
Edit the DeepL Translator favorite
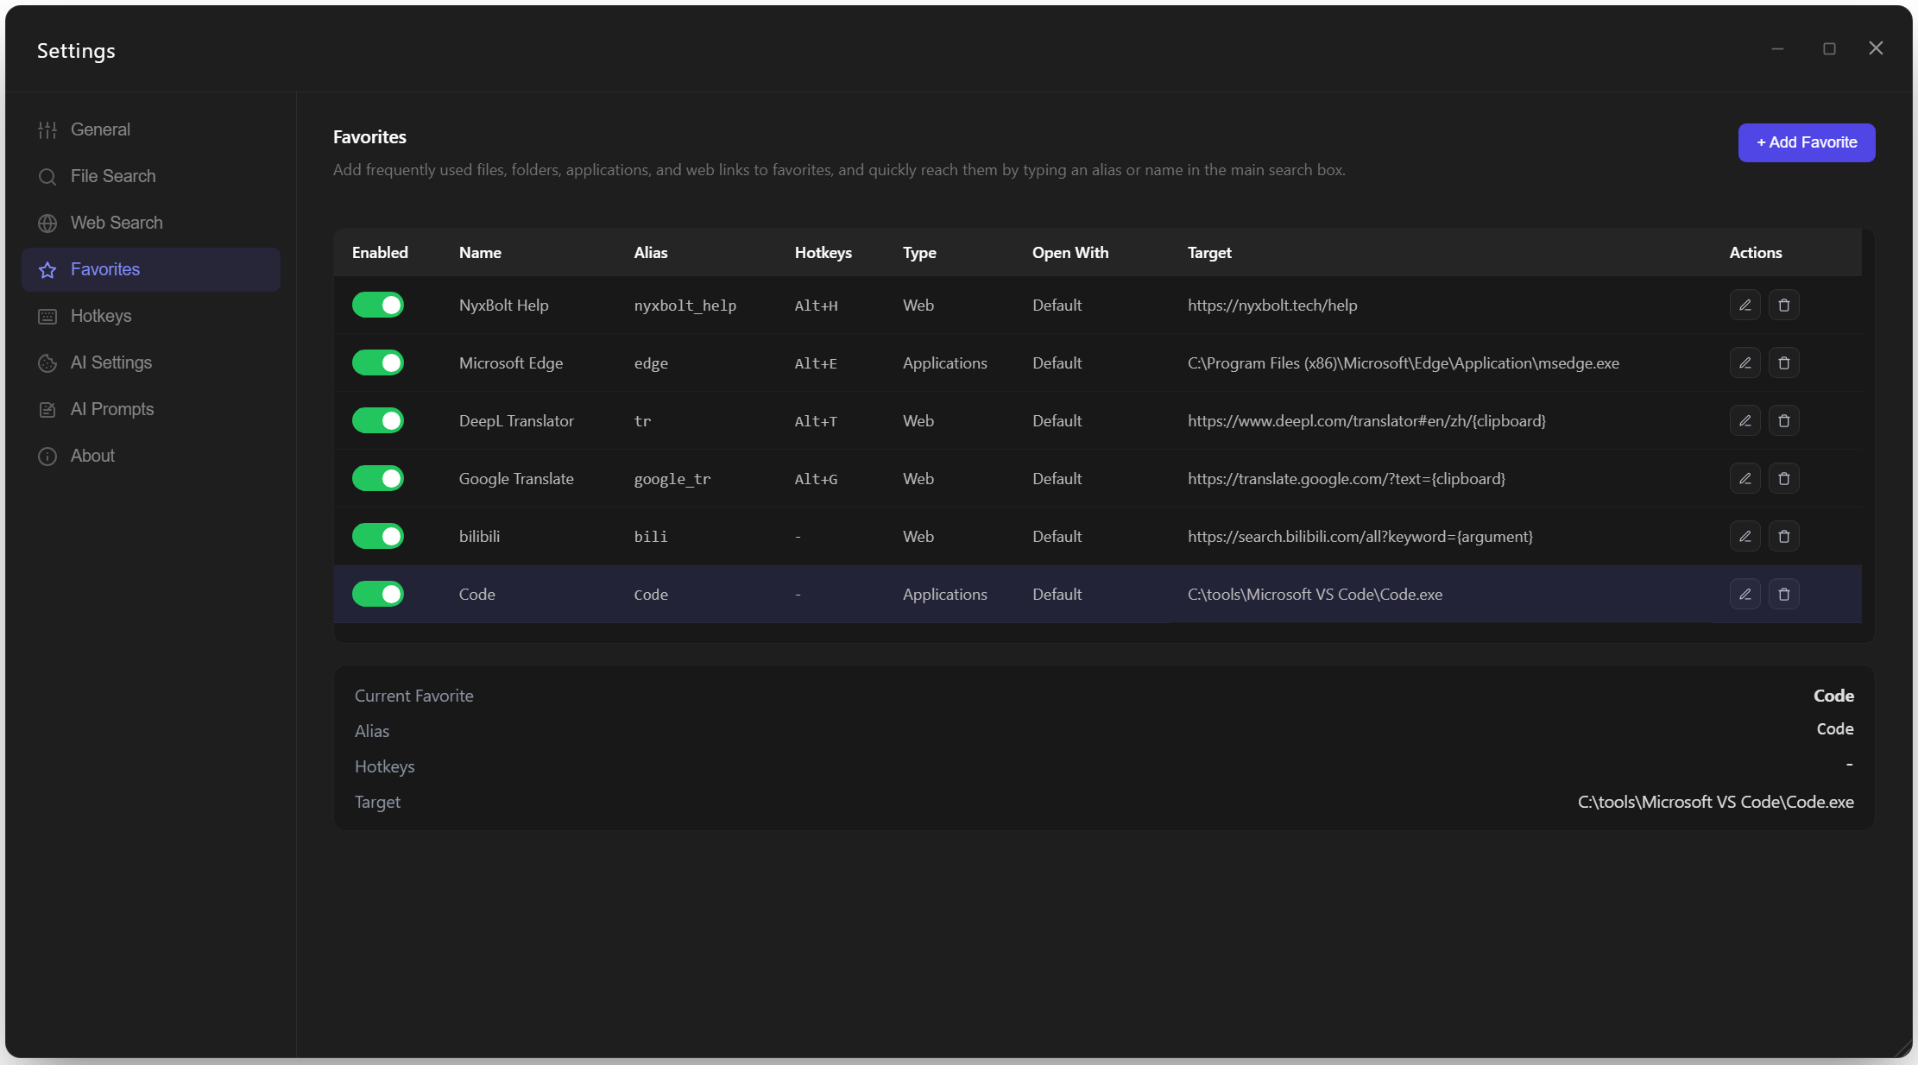pyautogui.click(x=1744, y=421)
